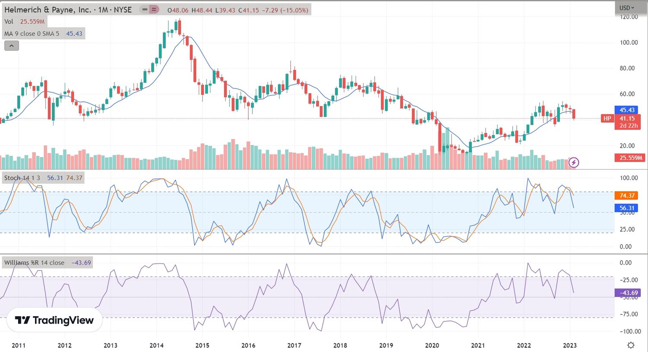Click the blue 56.31 stochastic value tag

627,208
